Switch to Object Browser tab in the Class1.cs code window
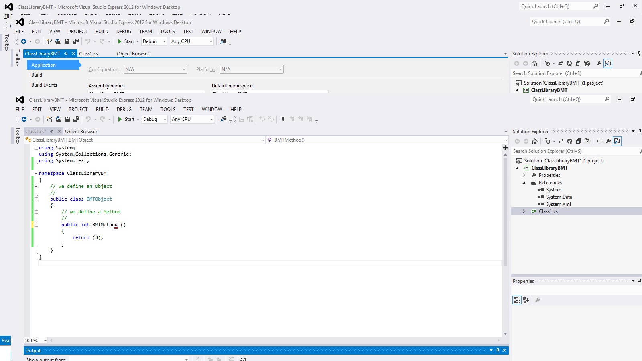This screenshot has height=361, width=642. click(x=81, y=131)
